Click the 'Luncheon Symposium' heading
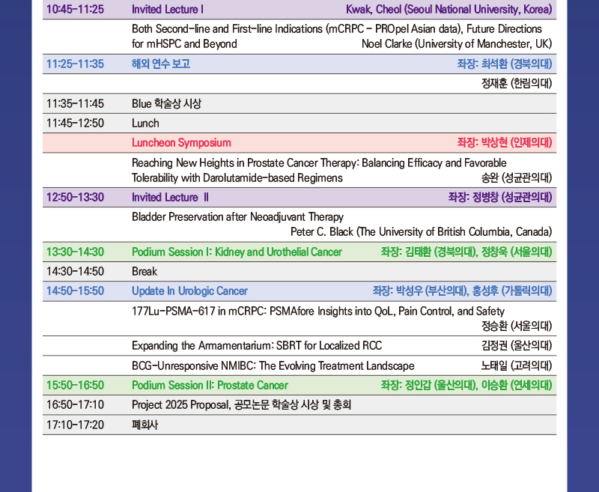The height and width of the screenshot is (492, 599). tap(181, 143)
